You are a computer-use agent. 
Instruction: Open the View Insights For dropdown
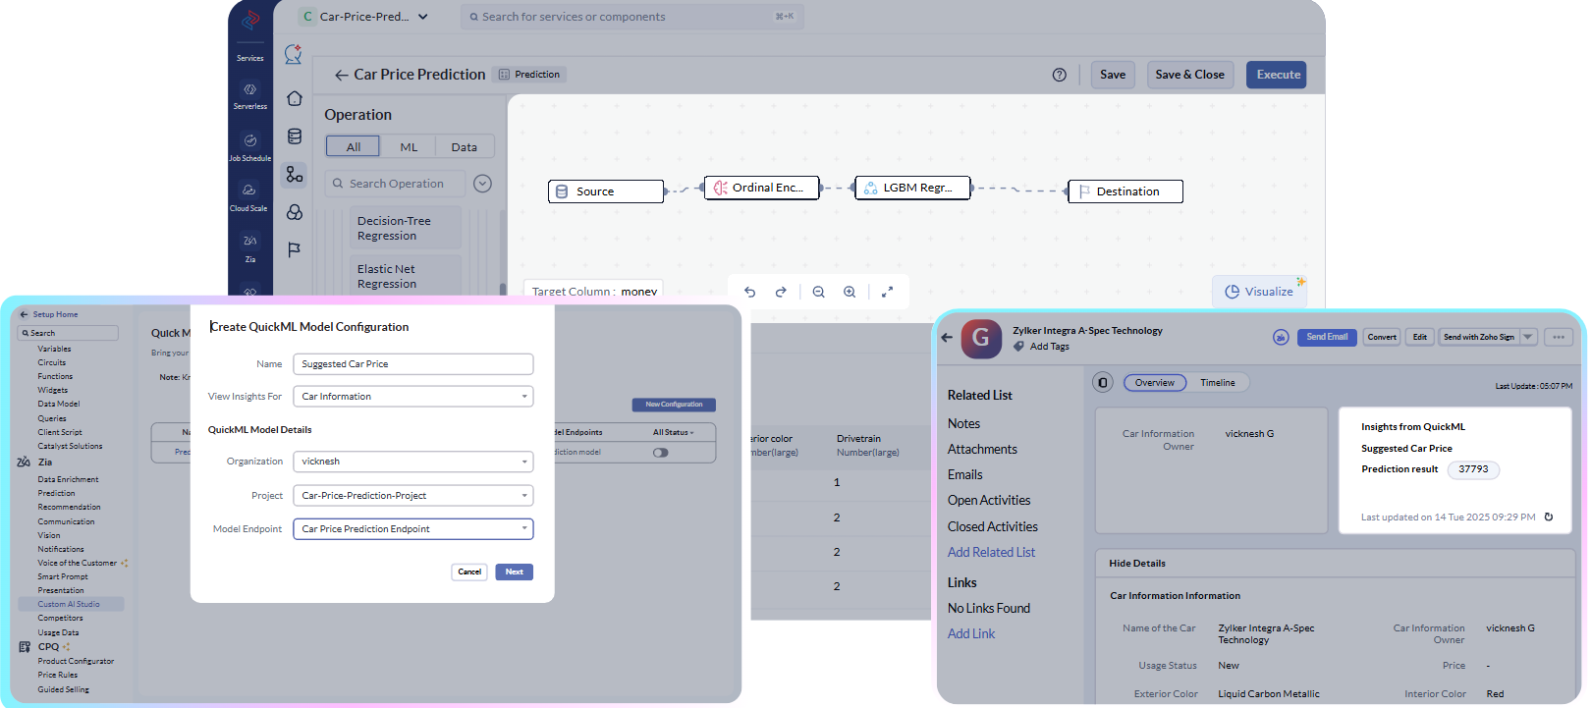(x=413, y=397)
